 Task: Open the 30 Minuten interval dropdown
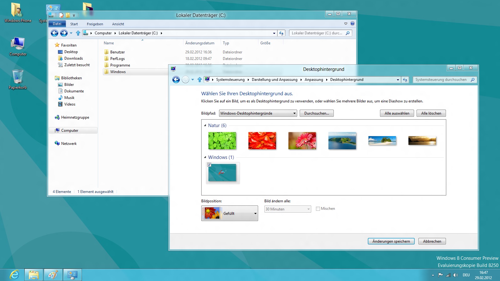tap(288, 209)
